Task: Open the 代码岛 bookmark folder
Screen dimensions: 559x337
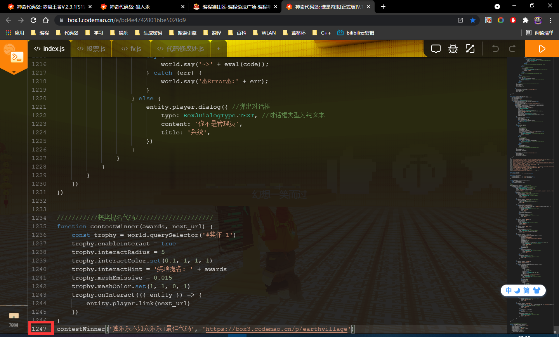Action: (x=67, y=33)
